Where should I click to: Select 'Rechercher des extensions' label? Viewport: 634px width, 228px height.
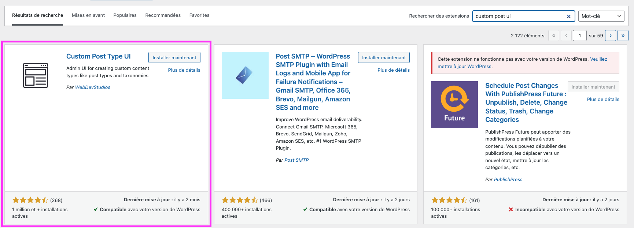coord(439,16)
